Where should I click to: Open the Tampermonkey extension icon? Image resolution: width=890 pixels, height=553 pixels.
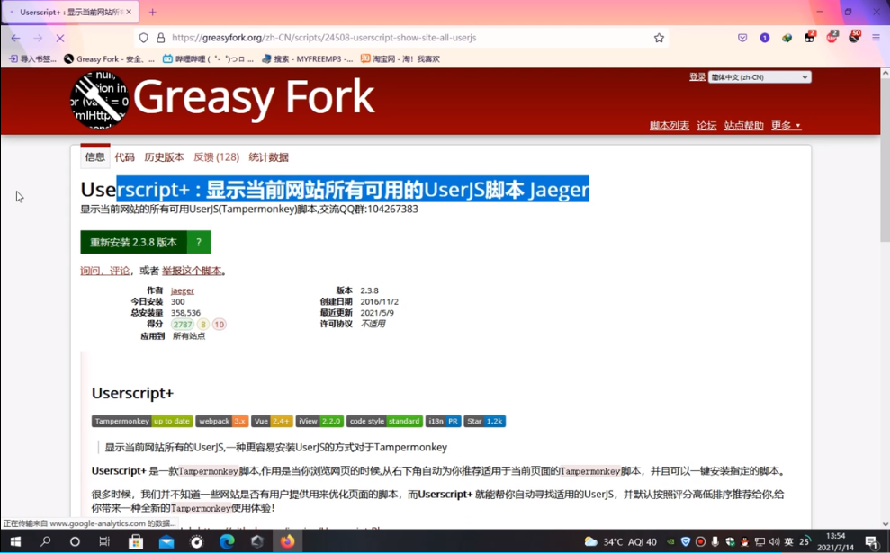(x=809, y=38)
